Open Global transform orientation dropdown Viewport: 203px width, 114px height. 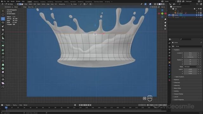(x=75, y=4)
